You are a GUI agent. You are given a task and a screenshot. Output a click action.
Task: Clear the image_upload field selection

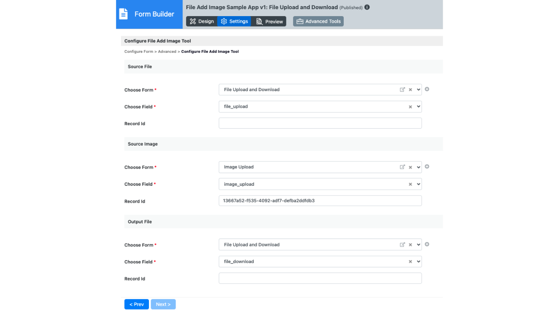[411, 184]
